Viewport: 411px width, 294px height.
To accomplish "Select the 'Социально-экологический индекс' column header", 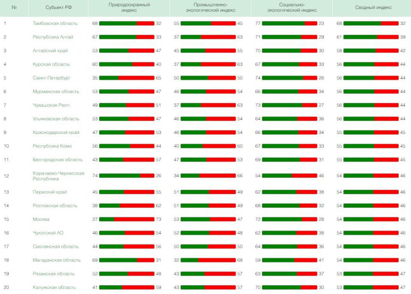I will [x=289, y=7].
